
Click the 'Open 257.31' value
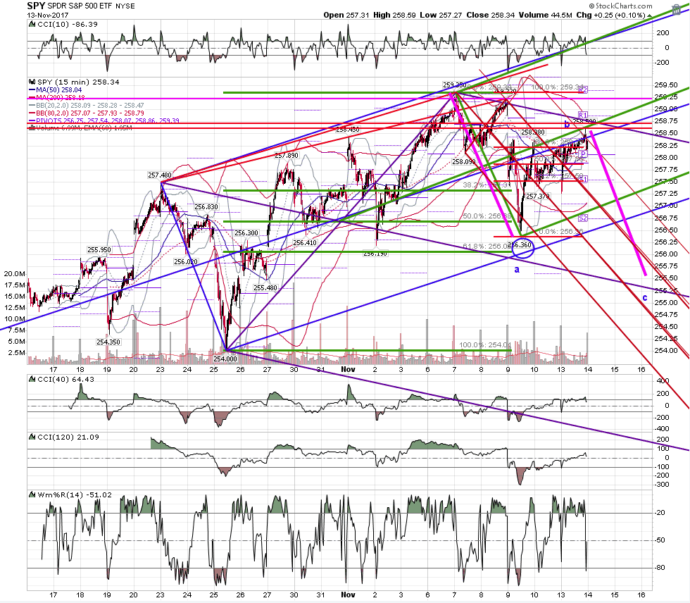pos(346,15)
